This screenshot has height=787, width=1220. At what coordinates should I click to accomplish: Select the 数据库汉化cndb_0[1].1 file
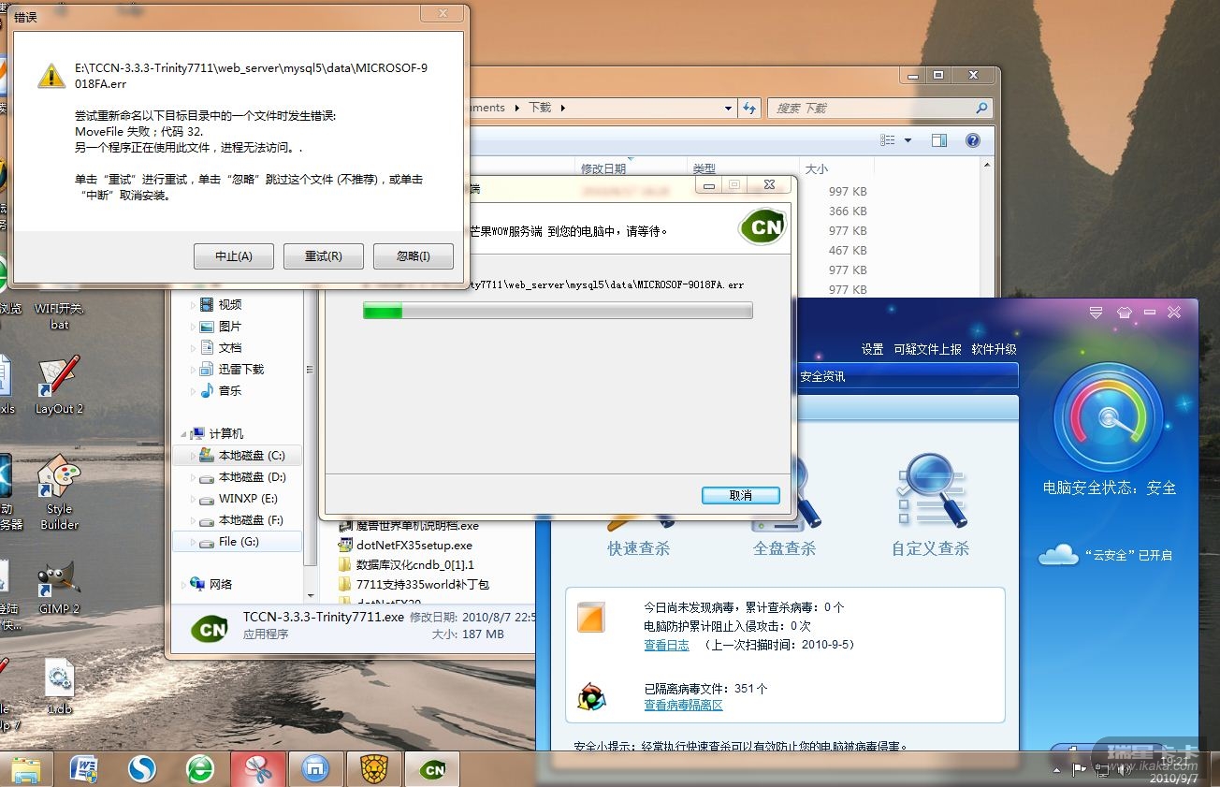click(x=406, y=564)
